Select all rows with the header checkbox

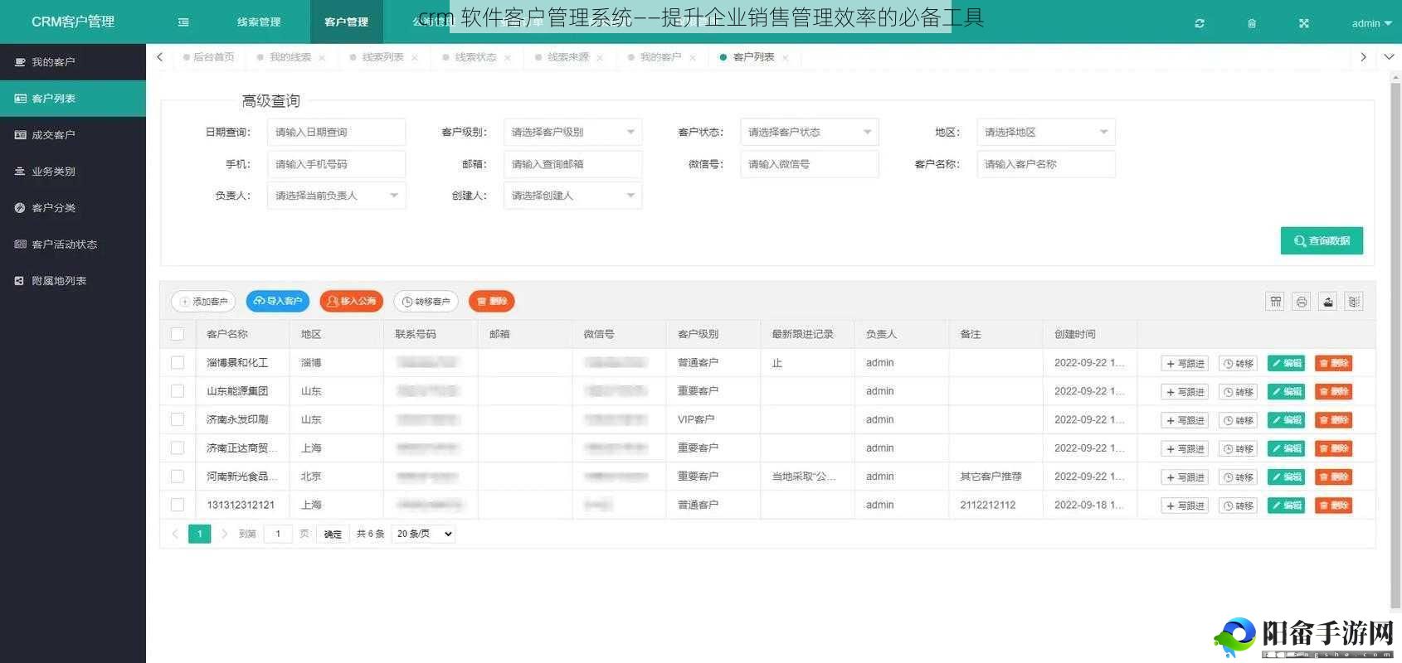coord(178,334)
